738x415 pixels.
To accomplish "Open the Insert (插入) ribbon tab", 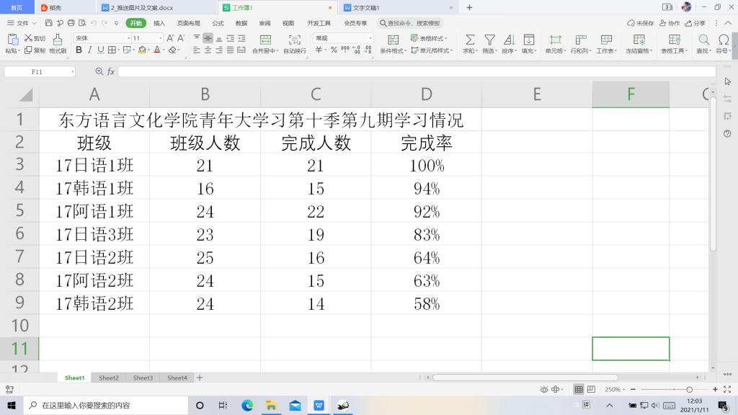I will (159, 23).
